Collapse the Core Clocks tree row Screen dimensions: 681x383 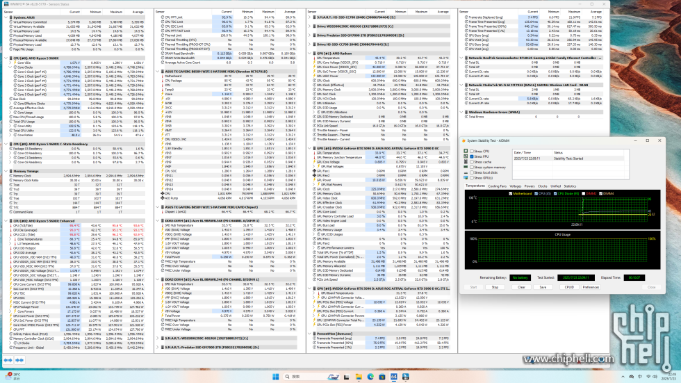(10, 67)
